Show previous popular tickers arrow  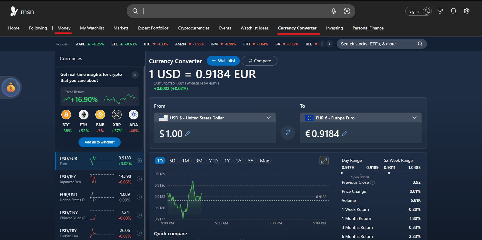click(x=322, y=44)
